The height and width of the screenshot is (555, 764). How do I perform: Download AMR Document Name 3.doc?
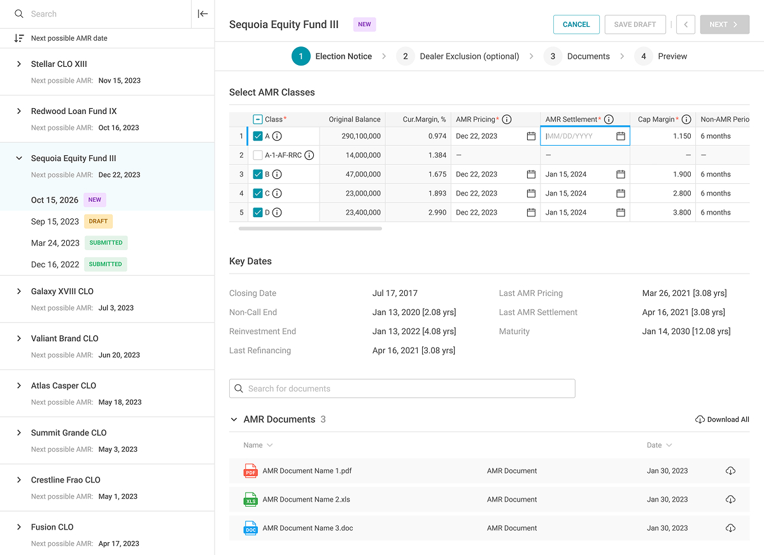(730, 528)
